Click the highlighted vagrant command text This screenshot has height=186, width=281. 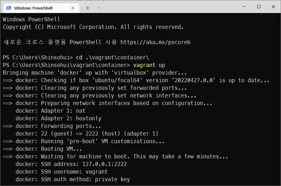[x=144, y=65]
